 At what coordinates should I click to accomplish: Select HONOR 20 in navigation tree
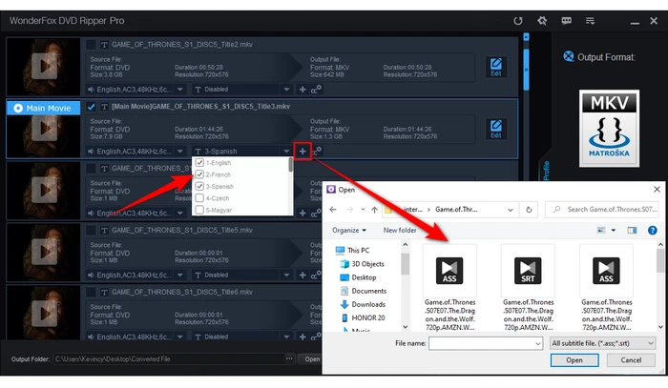(x=363, y=317)
